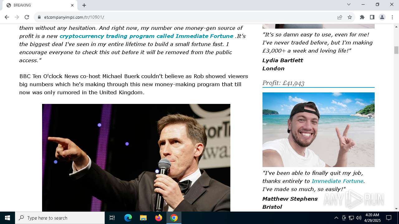The image size is (399, 224).
Task: Open the notifications action center
Action: tap(389, 218)
